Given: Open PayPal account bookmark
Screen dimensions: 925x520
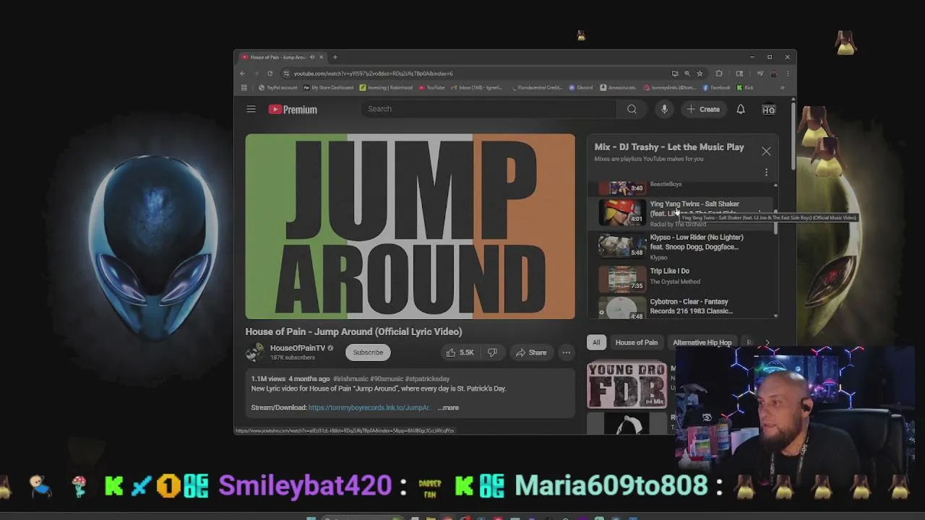Looking at the screenshot, I should pos(277,87).
